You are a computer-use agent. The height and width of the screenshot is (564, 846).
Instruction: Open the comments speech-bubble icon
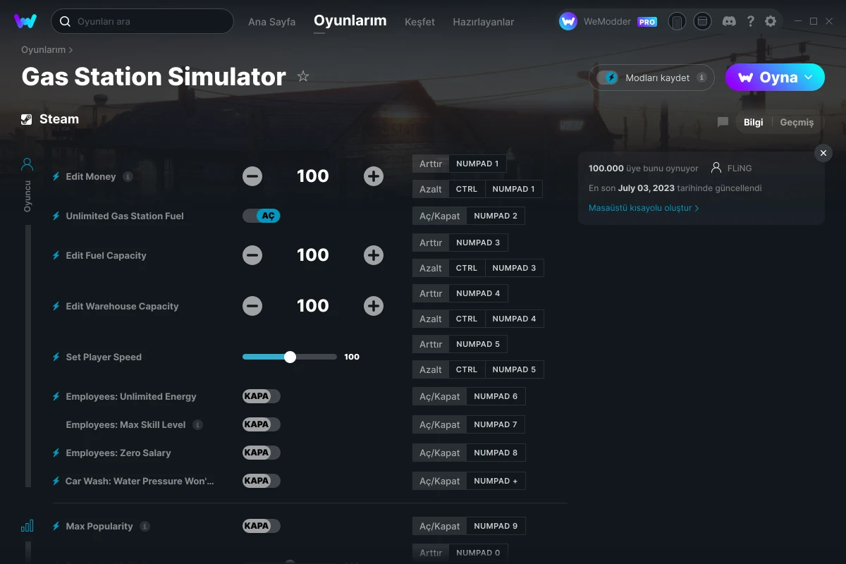[x=723, y=122]
